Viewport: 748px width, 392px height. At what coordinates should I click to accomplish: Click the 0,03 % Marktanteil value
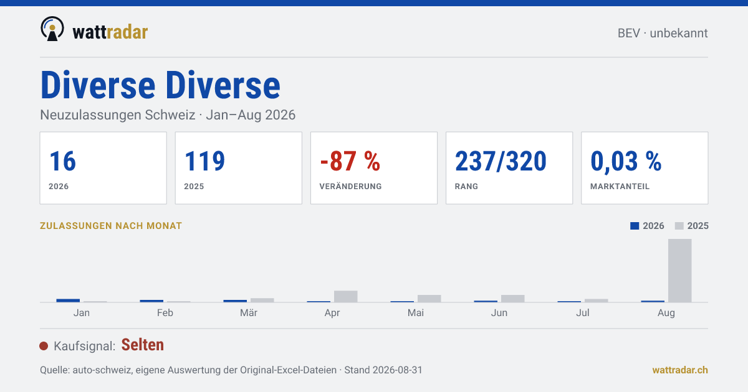click(x=626, y=161)
